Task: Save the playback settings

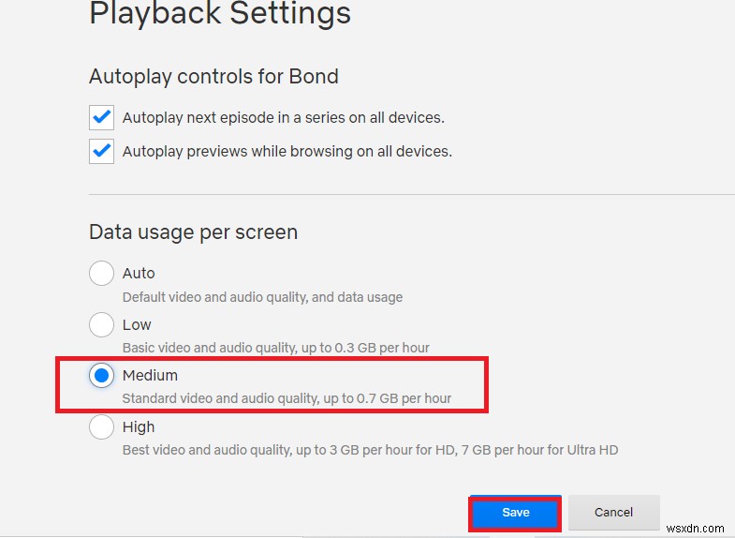Action: [x=515, y=513]
